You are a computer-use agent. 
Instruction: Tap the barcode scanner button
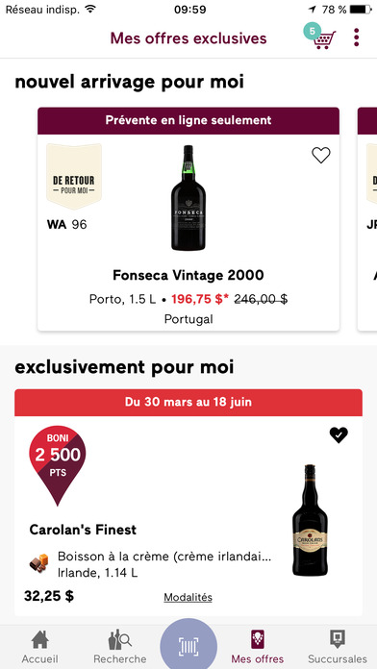tap(188, 645)
